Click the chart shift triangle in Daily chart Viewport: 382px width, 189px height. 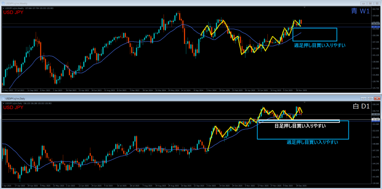304,102
